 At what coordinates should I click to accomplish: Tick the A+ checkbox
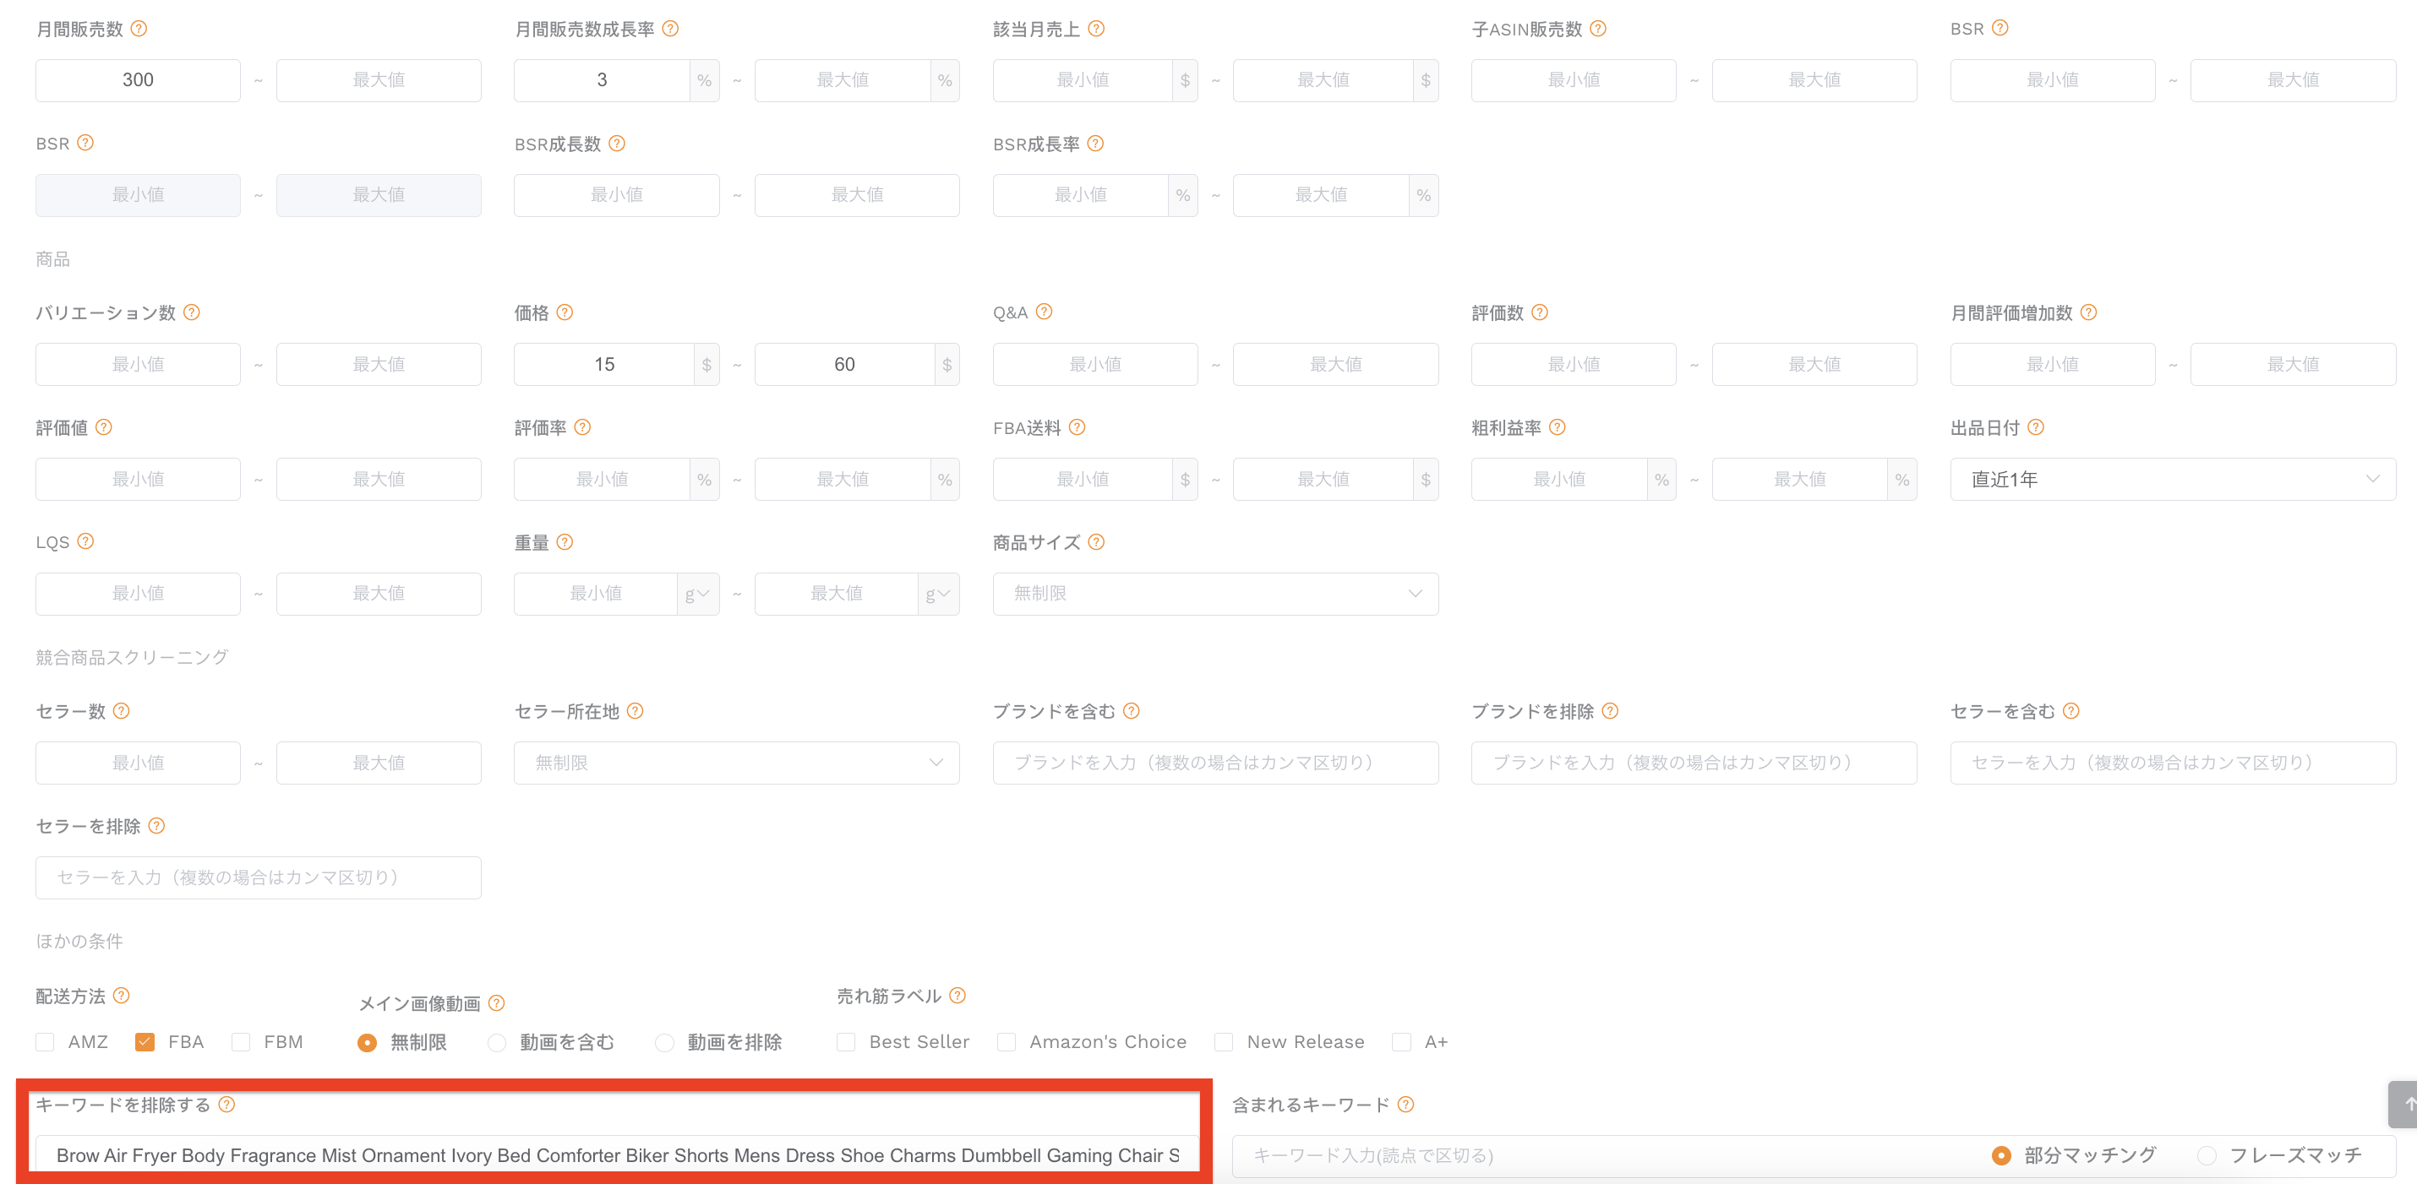click(1402, 1042)
